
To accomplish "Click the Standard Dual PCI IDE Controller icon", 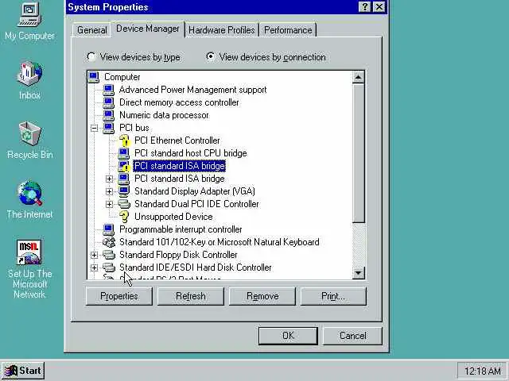I will coord(124,204).
